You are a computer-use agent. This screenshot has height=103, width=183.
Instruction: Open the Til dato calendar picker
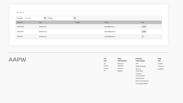click(x=75, y=18)
